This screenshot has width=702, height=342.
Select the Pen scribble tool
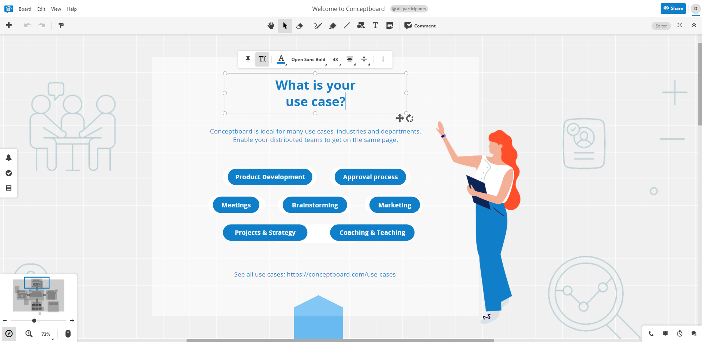pos(318,26)
